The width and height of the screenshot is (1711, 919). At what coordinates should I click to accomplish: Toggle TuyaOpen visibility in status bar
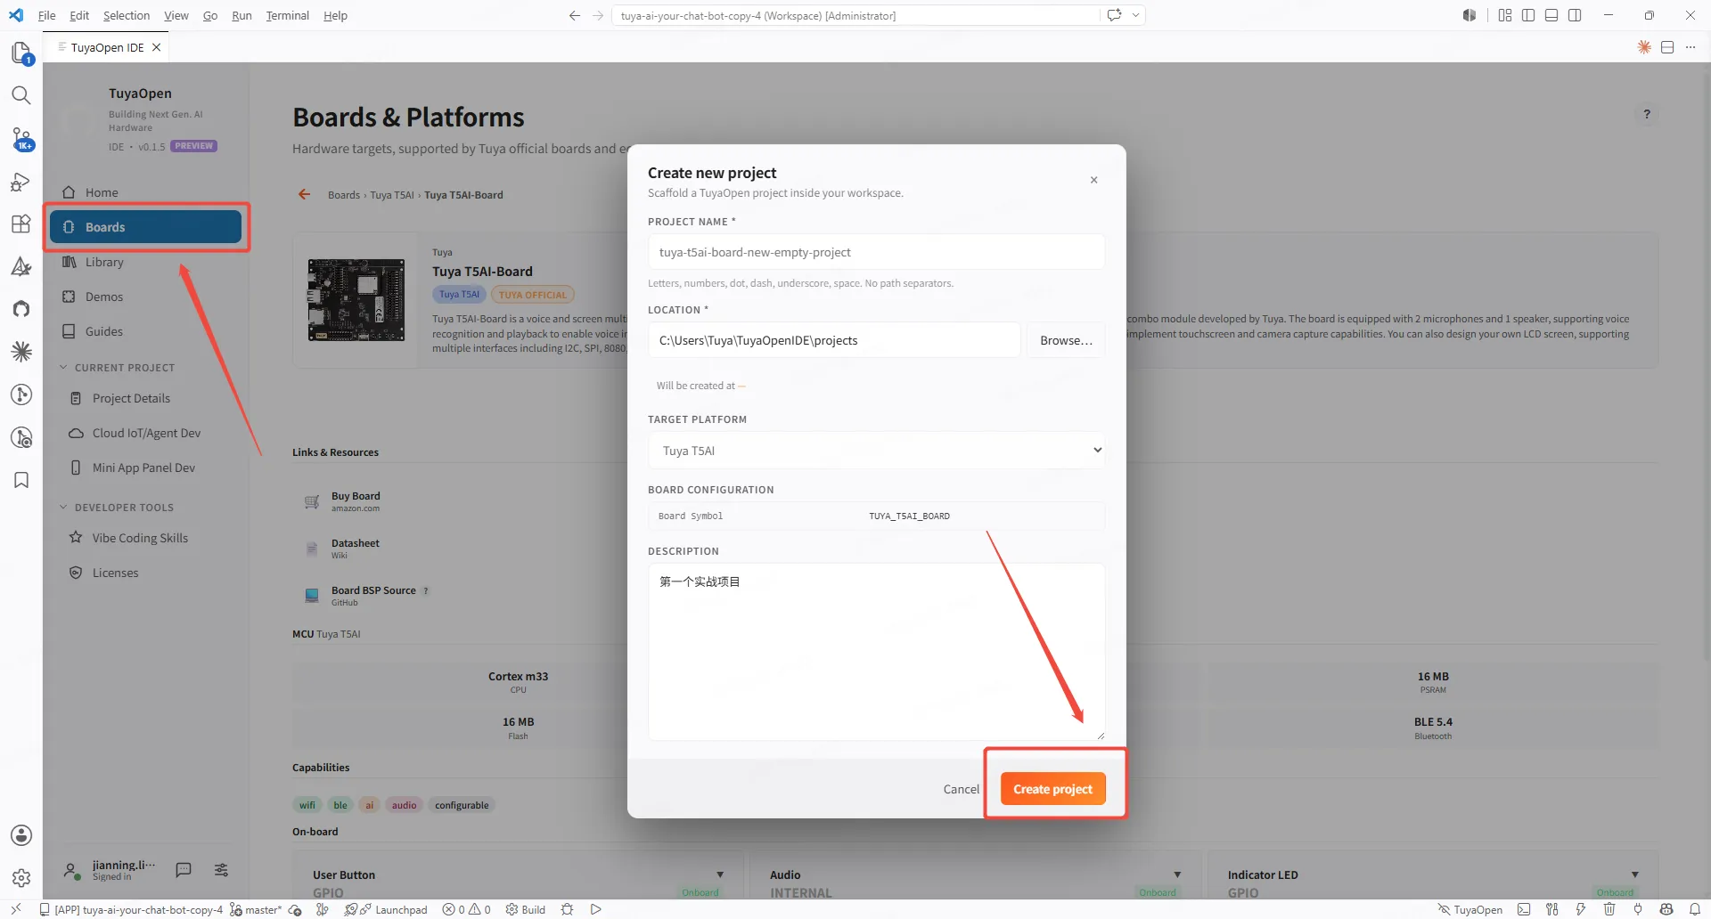click(x=1469, y=909)
